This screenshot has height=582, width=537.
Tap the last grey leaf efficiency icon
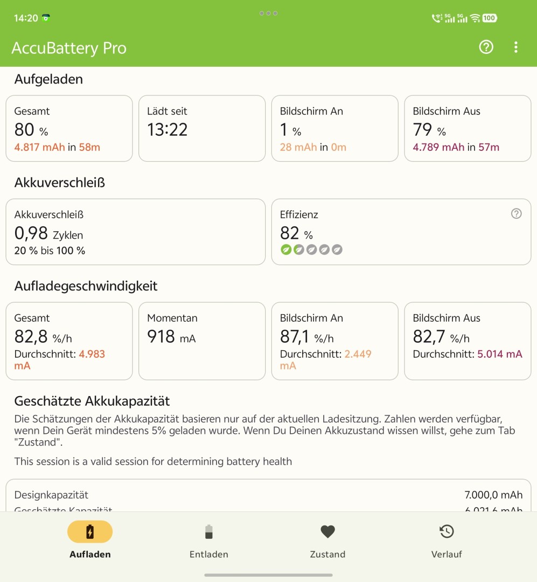(x=337, y=250)
